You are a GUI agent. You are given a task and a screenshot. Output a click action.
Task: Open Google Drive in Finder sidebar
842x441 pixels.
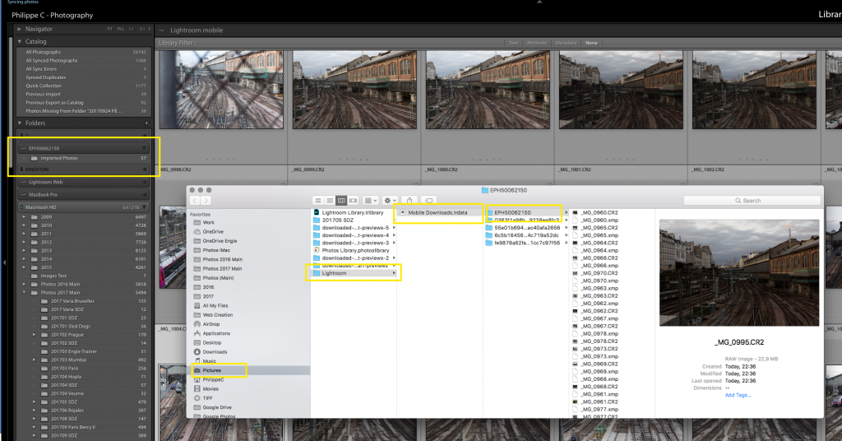[217, 408]
